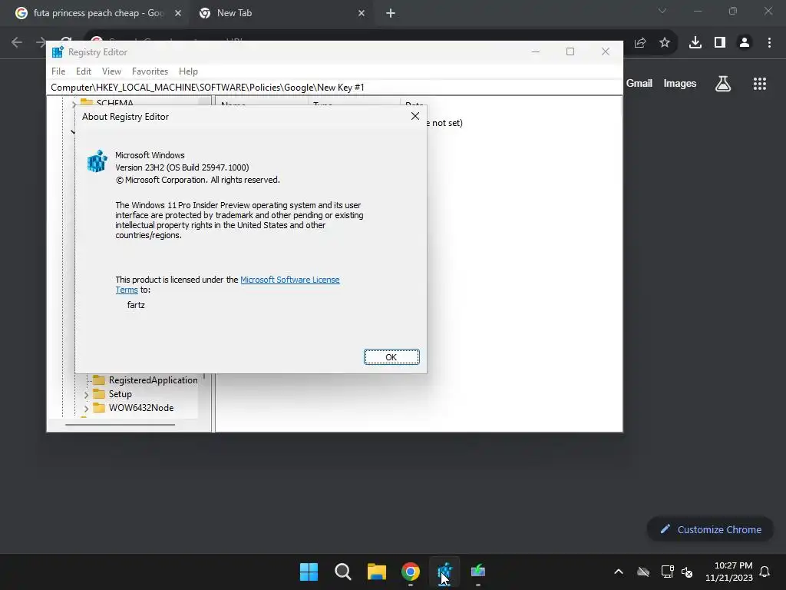Open File Explorer from the taskbar

point(376,572)
